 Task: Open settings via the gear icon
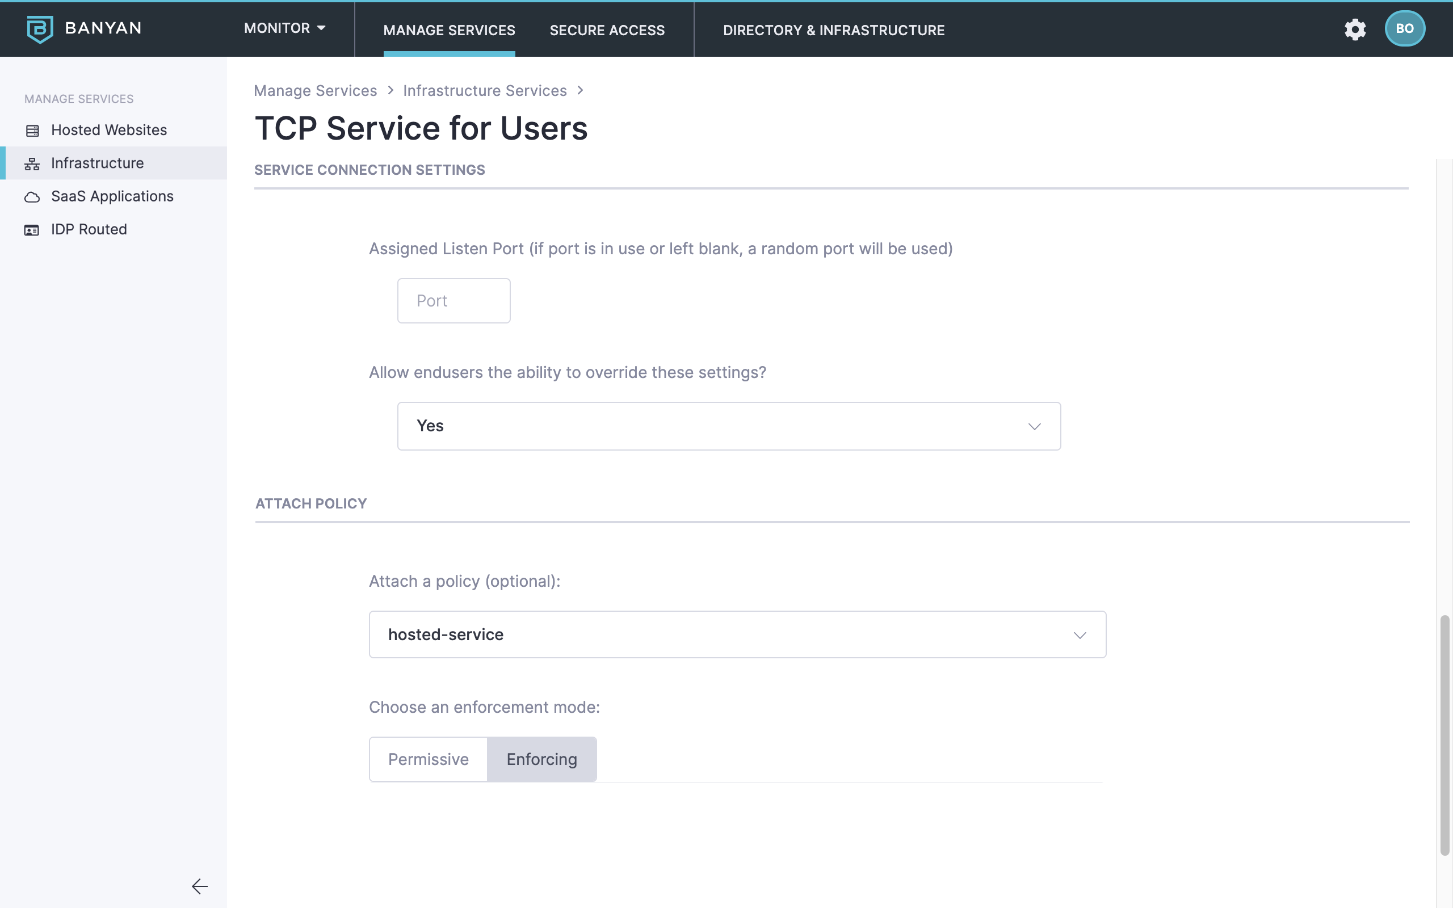click(1355, 29)
